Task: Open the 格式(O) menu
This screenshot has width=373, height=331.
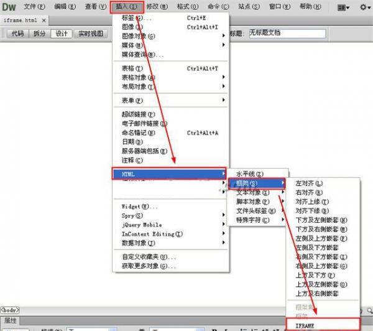Action: (188, 7)
